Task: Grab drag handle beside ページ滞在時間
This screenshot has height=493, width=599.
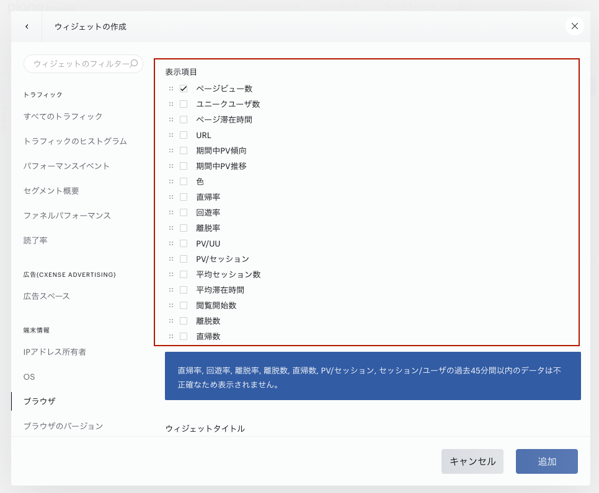Action: pyautogui.click(x=171, y=120)
